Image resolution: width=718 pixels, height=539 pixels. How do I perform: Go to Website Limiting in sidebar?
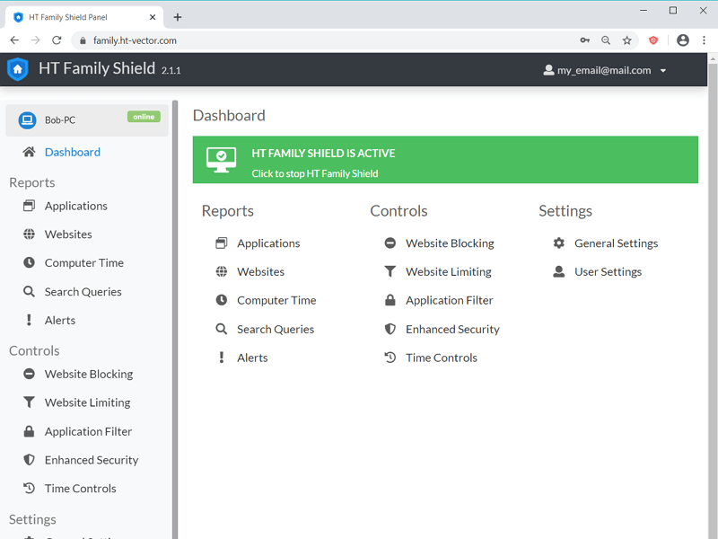click(x=87, y=402)
